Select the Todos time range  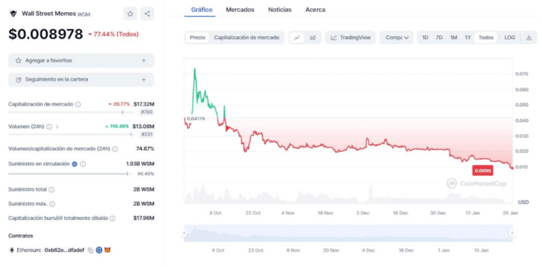point(486,38)
